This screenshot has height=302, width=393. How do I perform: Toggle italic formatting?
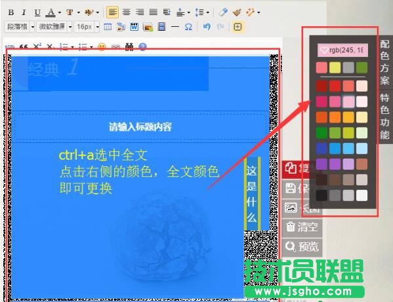coord(24,12)
